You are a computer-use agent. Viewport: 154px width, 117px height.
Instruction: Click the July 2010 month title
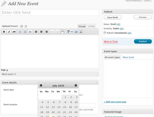click(x=58, y=86)
